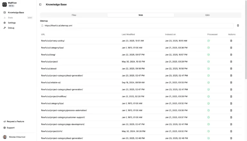247x141 pixels.
Task: Delete the reliable-ai row
Action: point(231,82)
